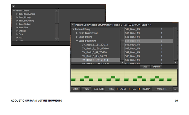Select pattern S47_Basic_4'4
The height and width of the screenshot is (115, 189).
[x=149, y=52]
